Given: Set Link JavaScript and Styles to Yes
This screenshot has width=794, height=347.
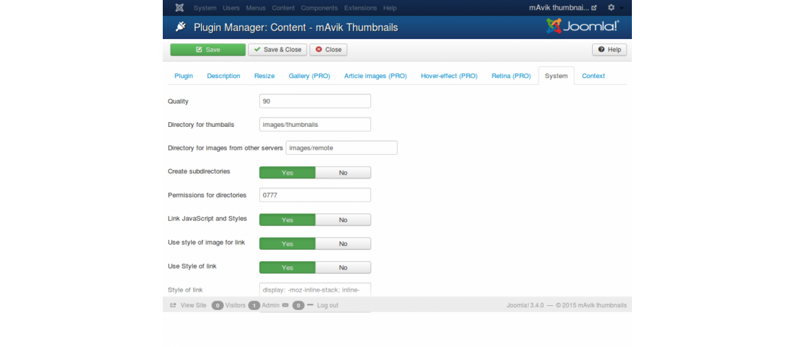Looking at the screenshot, I should [x=287, y=220].
